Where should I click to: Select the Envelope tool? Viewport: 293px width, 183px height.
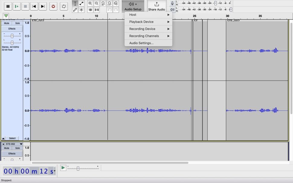(x=81, y=3)
